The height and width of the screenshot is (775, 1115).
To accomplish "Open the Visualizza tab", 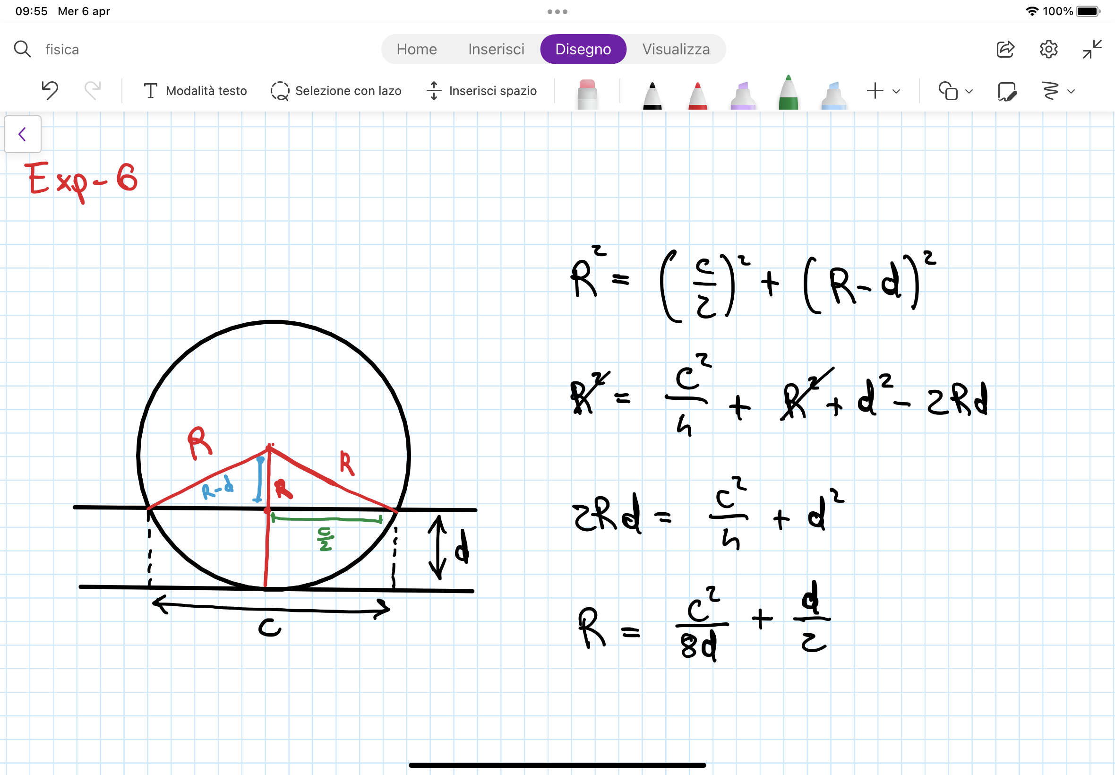I will coord(676,49).
